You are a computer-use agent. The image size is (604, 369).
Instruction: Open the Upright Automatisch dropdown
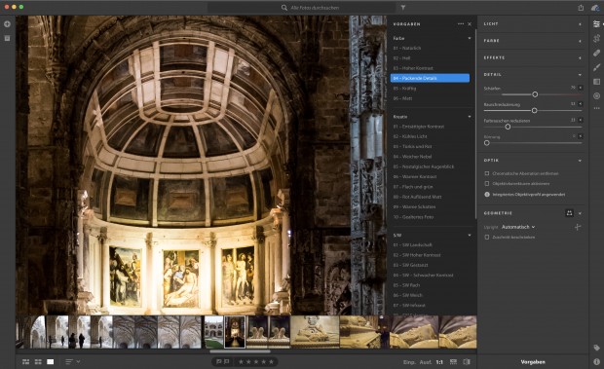tap(518, 227)
